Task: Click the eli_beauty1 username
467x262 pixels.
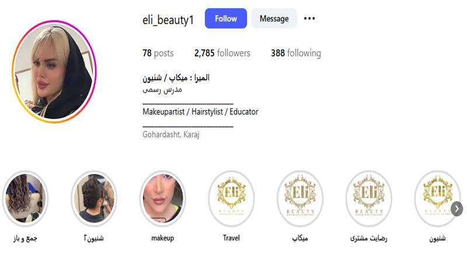Action: point(168,20)
